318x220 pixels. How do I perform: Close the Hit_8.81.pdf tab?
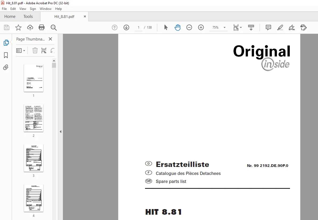pyautogui.click(x=85, y=17)
